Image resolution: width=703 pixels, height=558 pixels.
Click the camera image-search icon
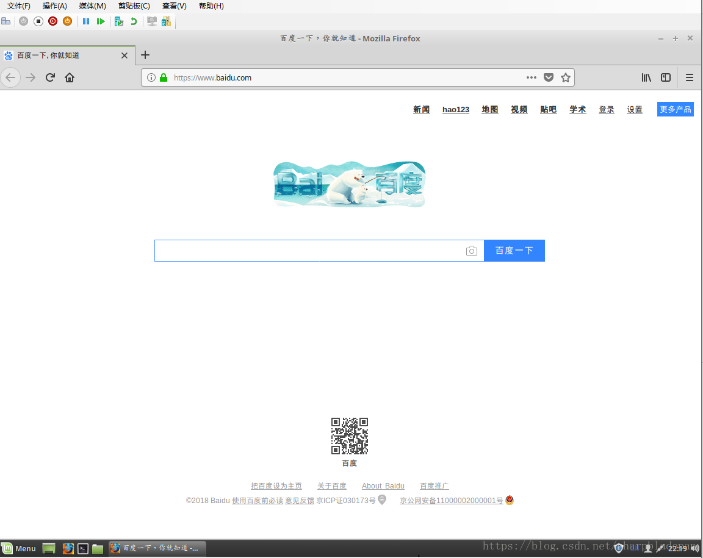(x=472, y=251)
